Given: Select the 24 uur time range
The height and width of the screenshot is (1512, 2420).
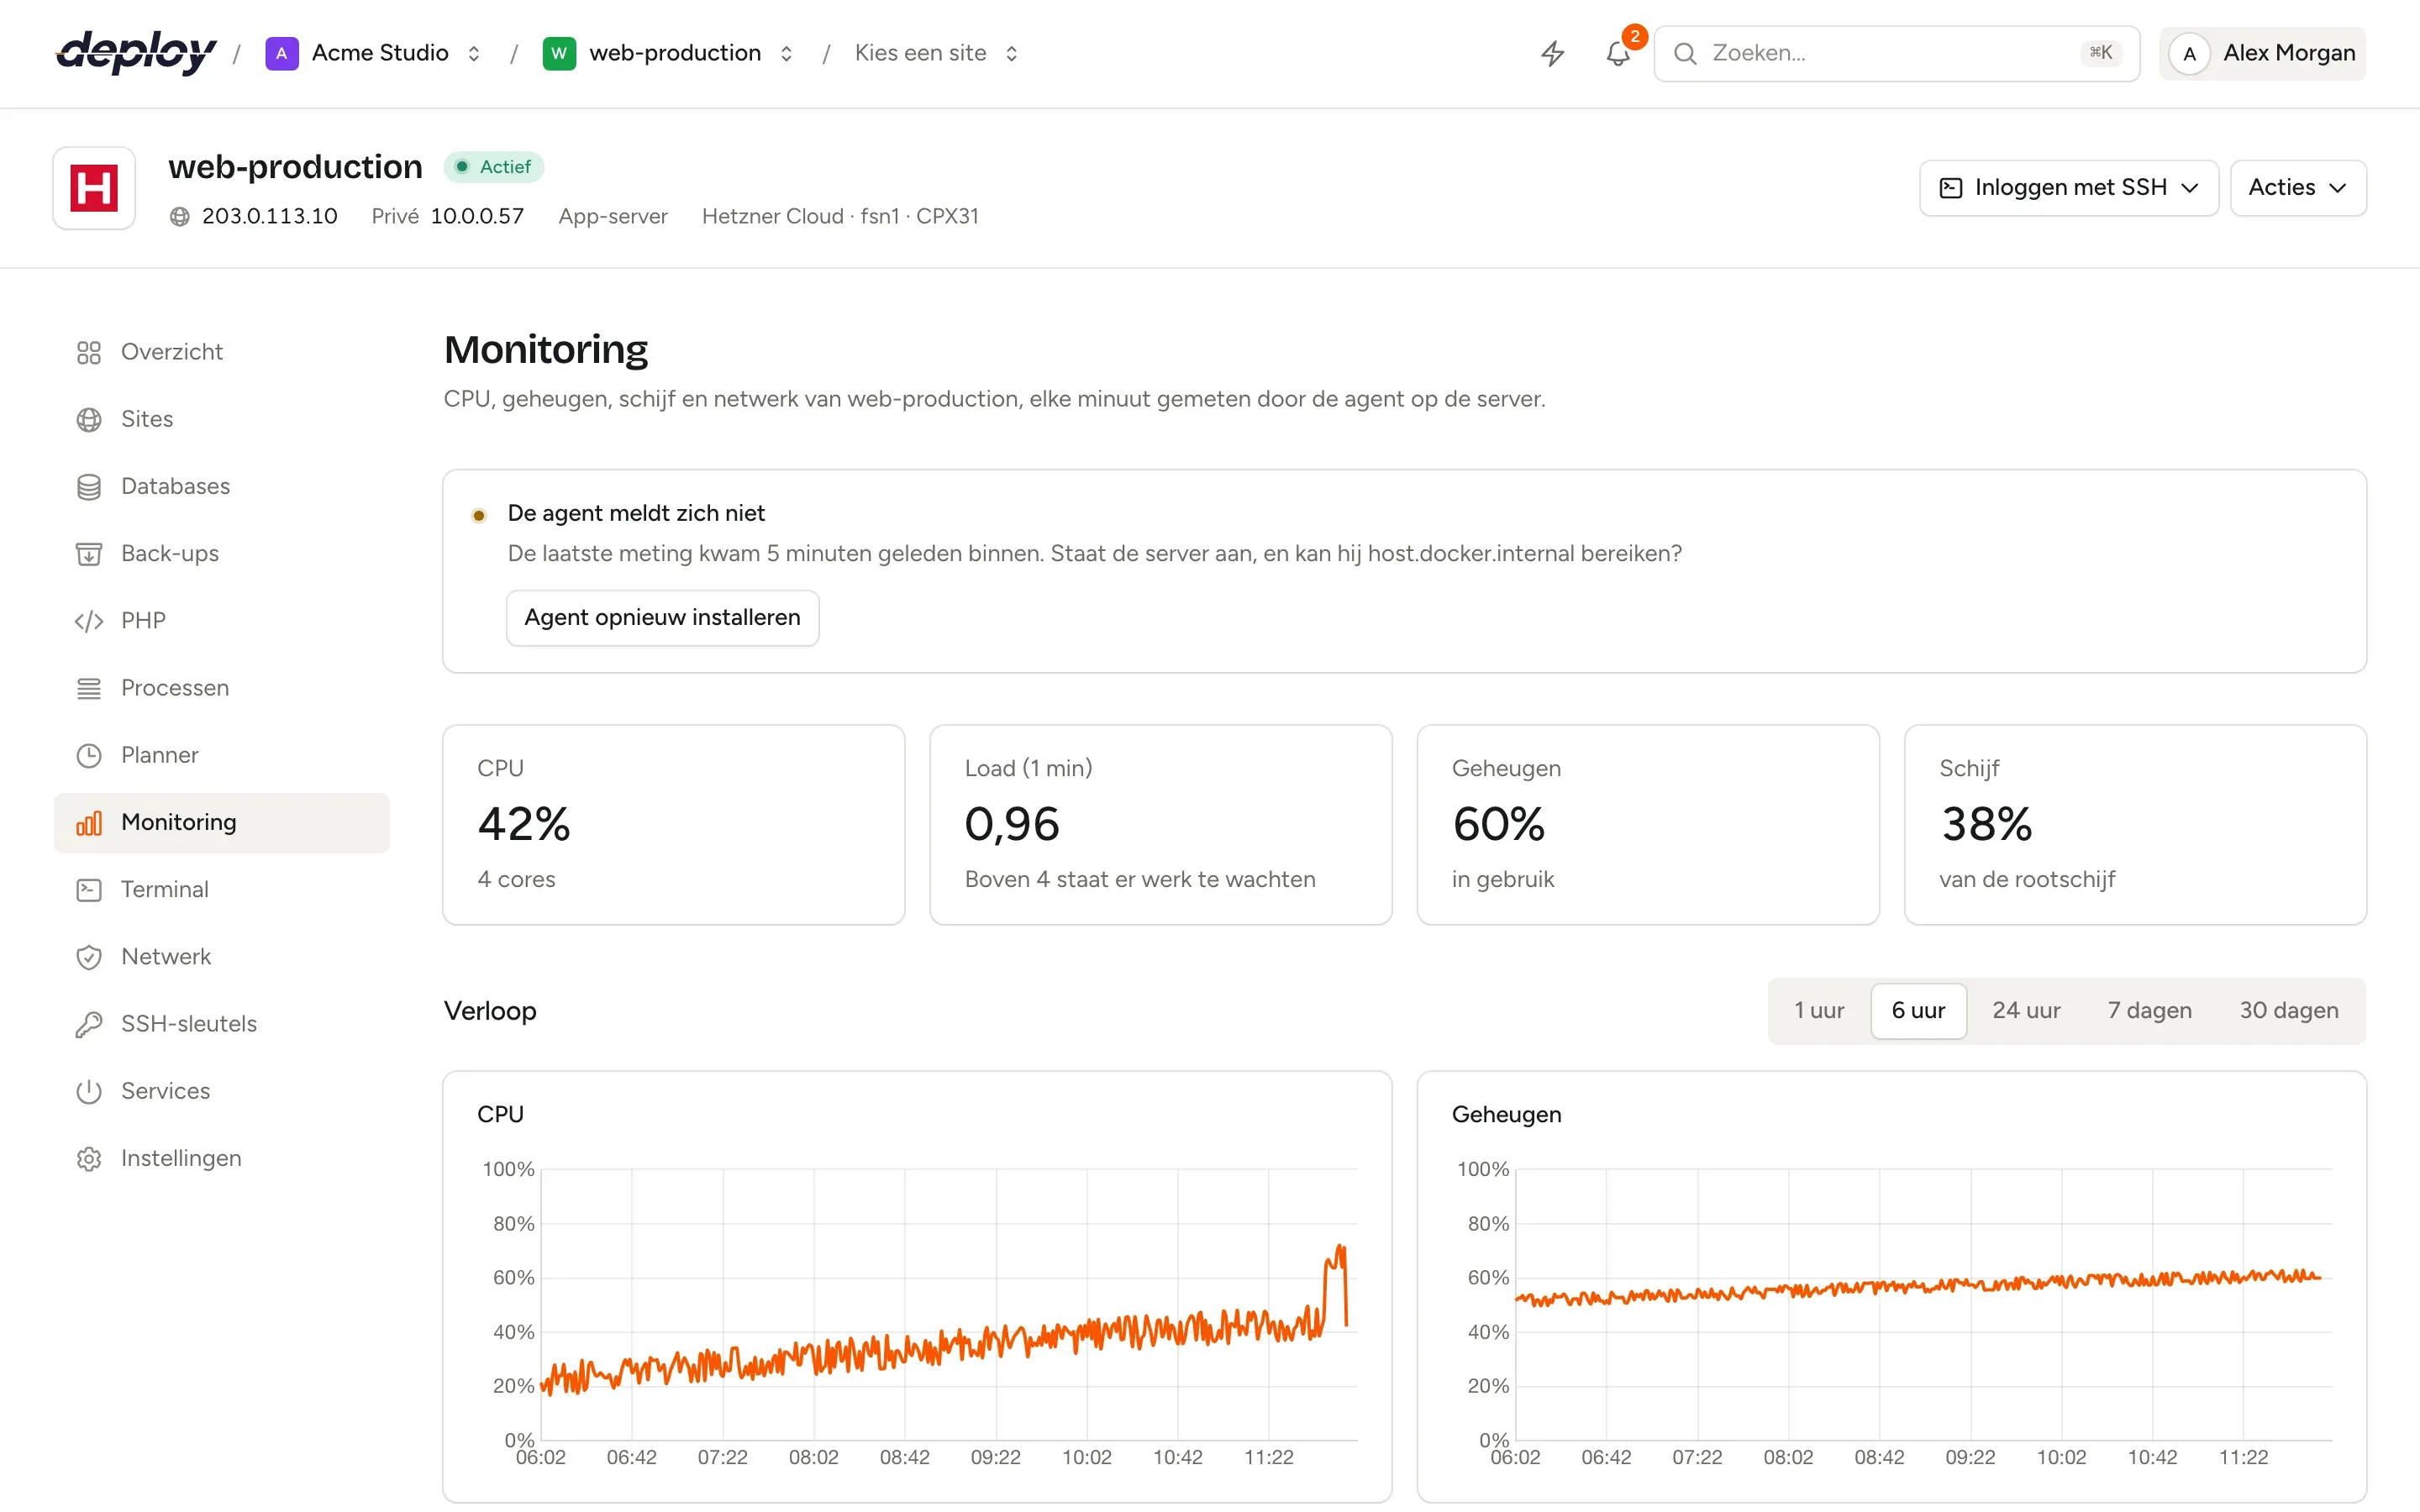Looking at the screenshot, I should [2026, 1010].
